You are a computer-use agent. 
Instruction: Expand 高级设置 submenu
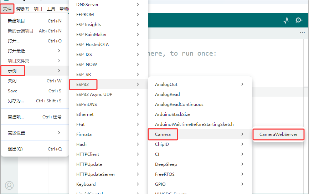35,133
